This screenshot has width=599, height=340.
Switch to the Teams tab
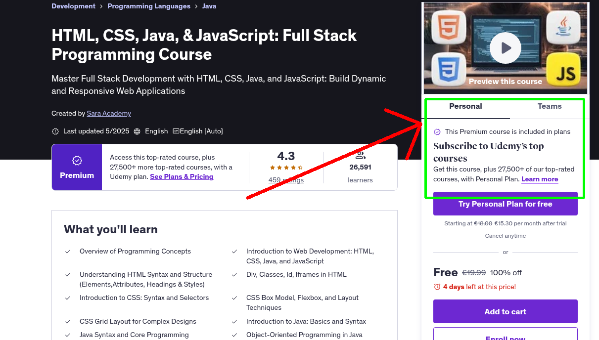[550, 106]
